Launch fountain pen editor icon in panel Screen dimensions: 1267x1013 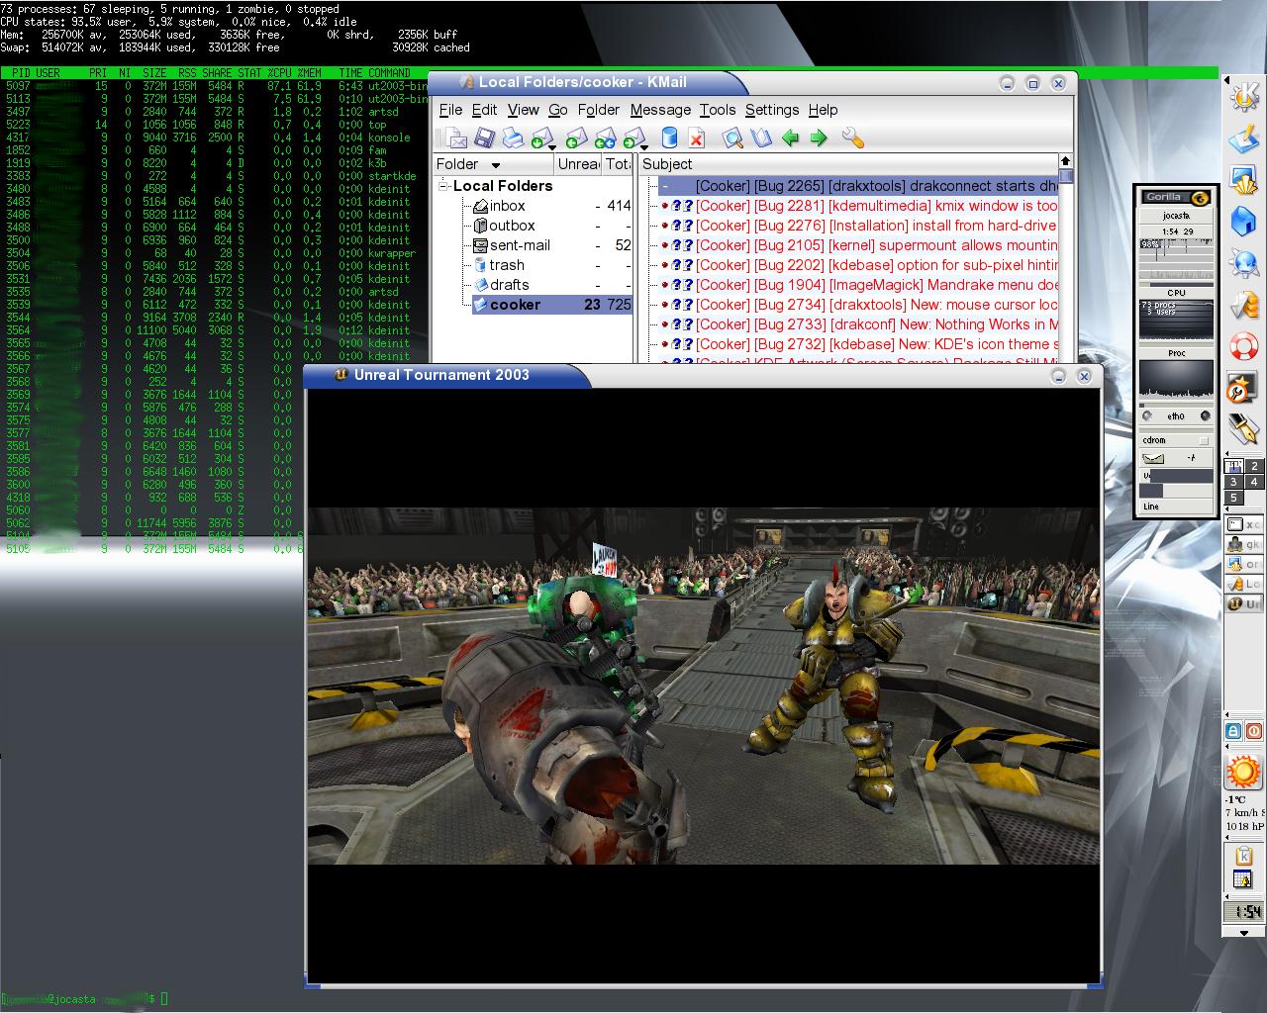pos(1243,429)
